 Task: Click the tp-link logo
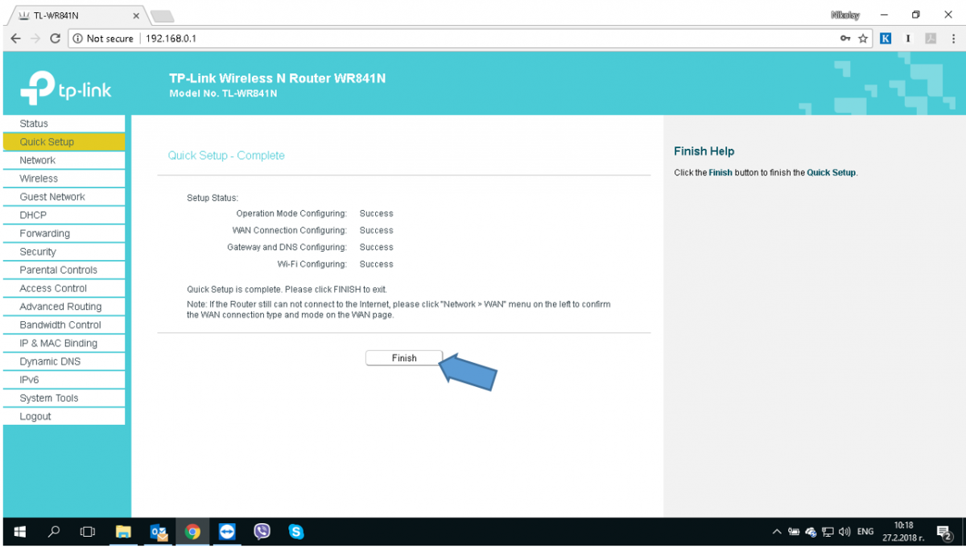[x=66, y=89]
